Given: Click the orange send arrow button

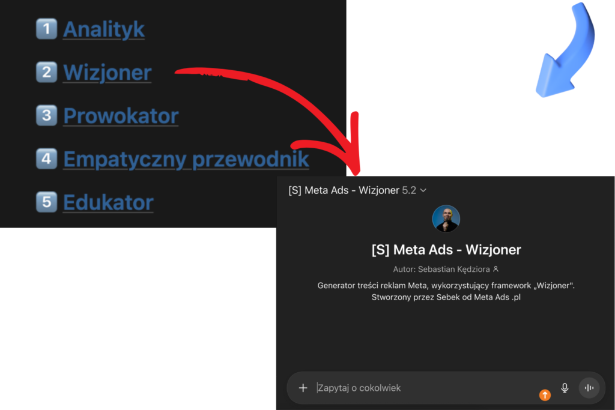Looking at the screenshot, I should [545, 395].
